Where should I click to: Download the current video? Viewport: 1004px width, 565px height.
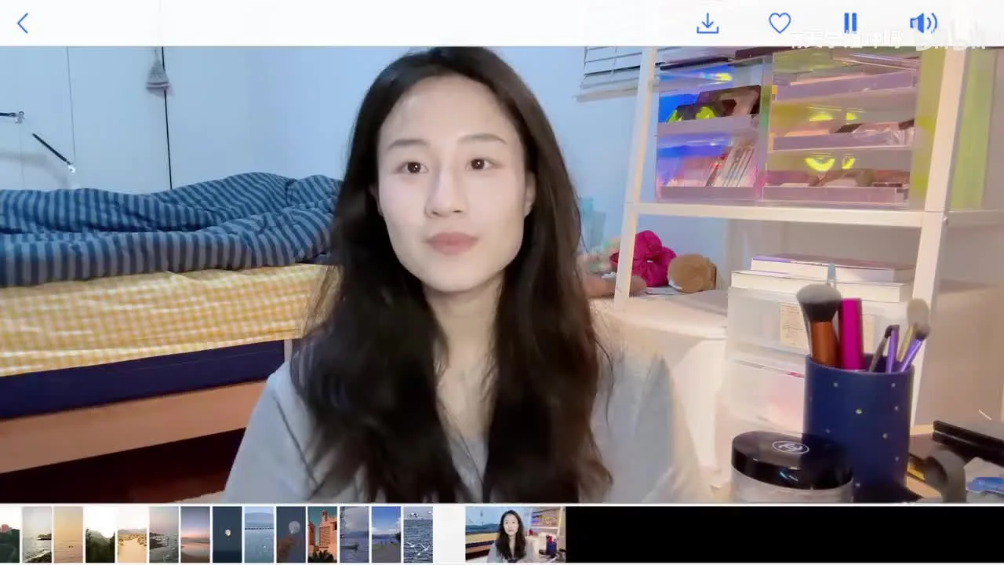pos(708,24)
